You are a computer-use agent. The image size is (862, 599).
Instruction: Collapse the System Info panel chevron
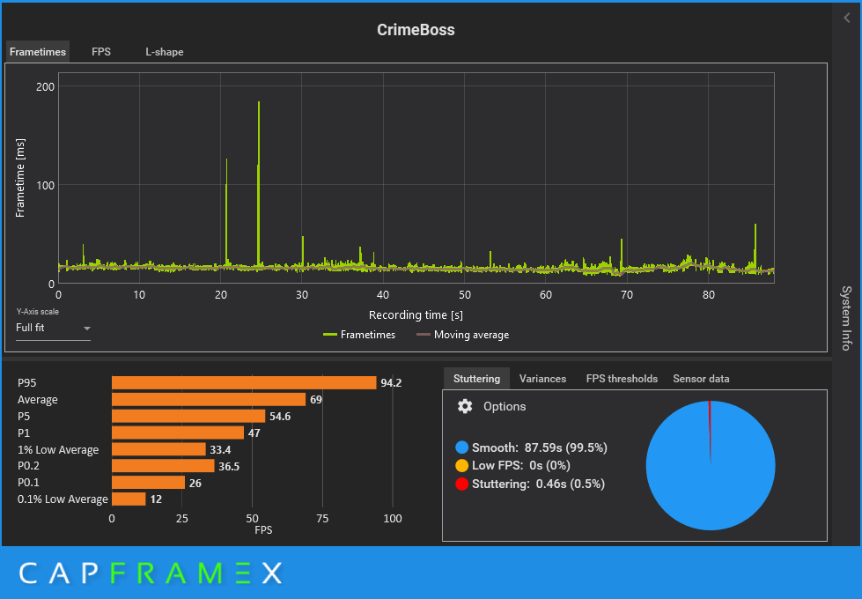tap(847, 18)
